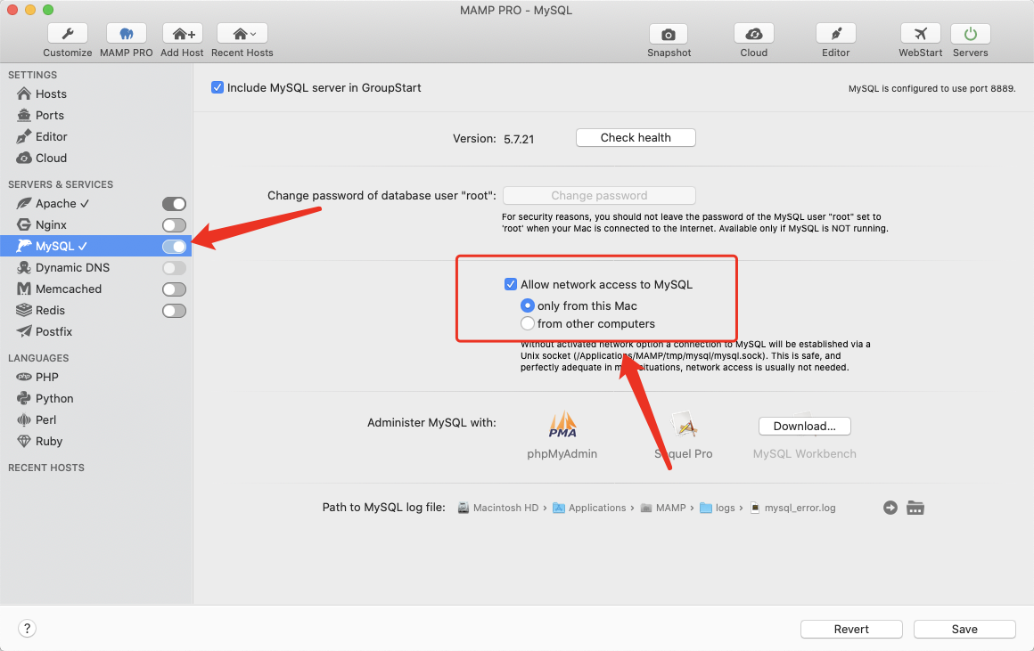The height and width of the screenshot is (651, 1034).
Task: Open Python language settings
Action: coord(96,399)
